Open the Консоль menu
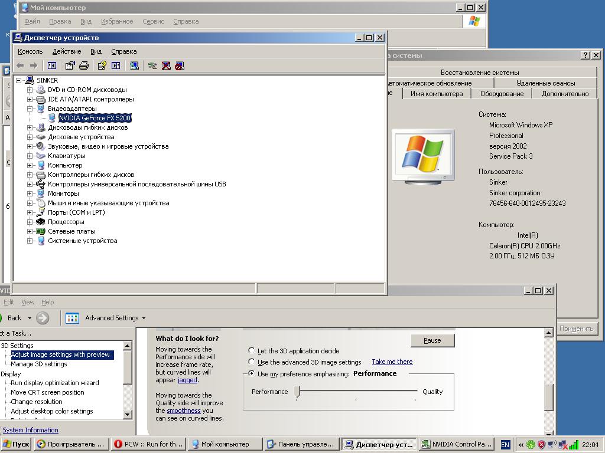The width and height of the screenshot is (605, 453). (30, 51)
